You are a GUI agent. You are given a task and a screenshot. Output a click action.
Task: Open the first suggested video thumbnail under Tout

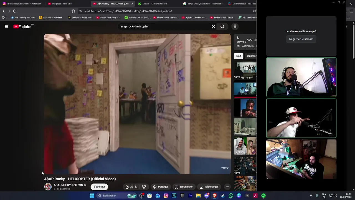(x=245, y=70)
